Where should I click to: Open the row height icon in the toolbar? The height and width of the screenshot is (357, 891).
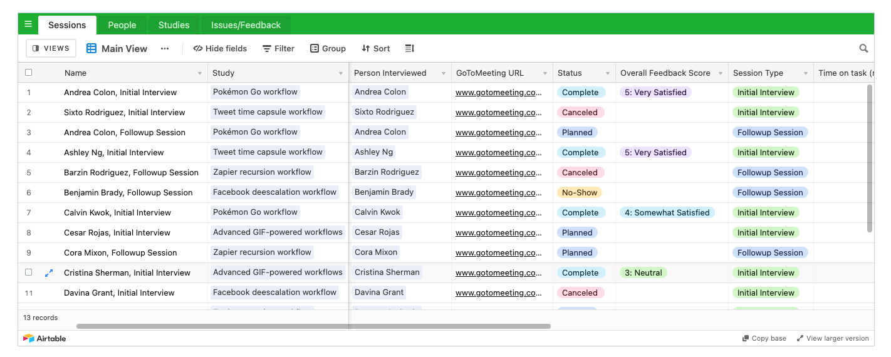click(x=410, y=48)
